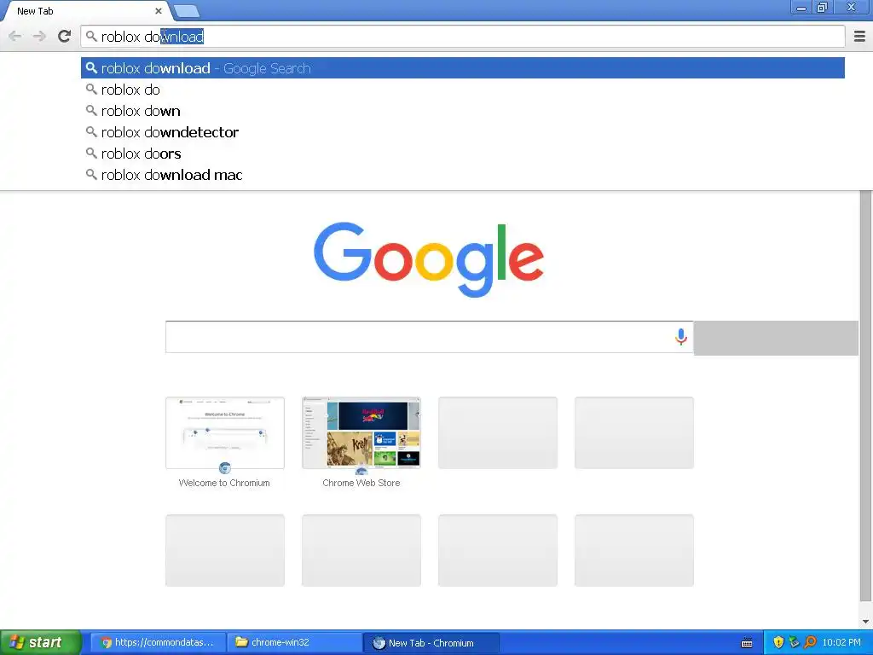The image size is (873, 655).
Task: Open the Welcome to Chromium thumbnail
Action: 225,432
